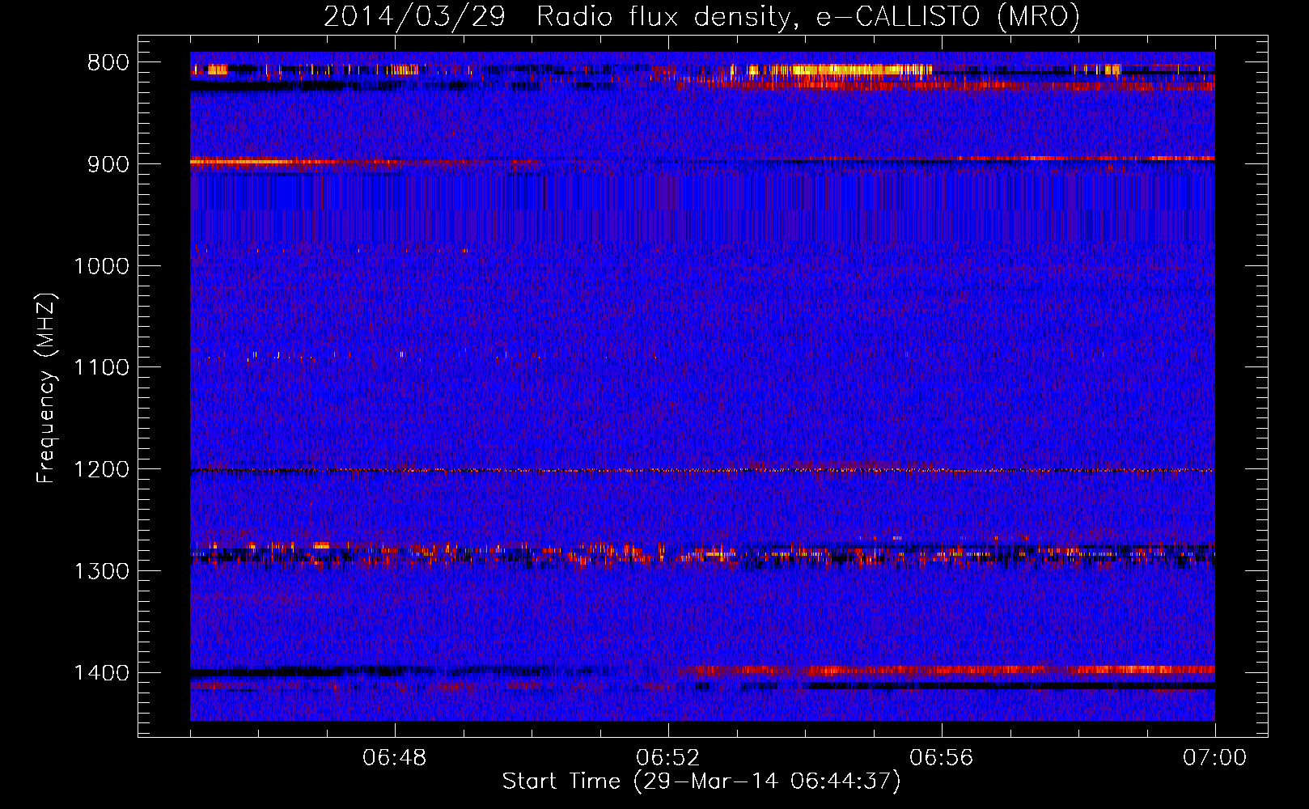Click the 1000 frequency tick label
Image resolution: width=1309 pixels, height=809 pixels.
(101, 266)
